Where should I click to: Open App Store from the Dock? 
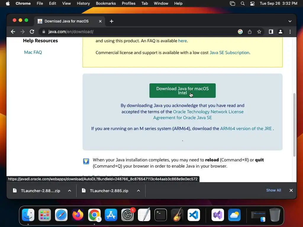tap(111, 215)
